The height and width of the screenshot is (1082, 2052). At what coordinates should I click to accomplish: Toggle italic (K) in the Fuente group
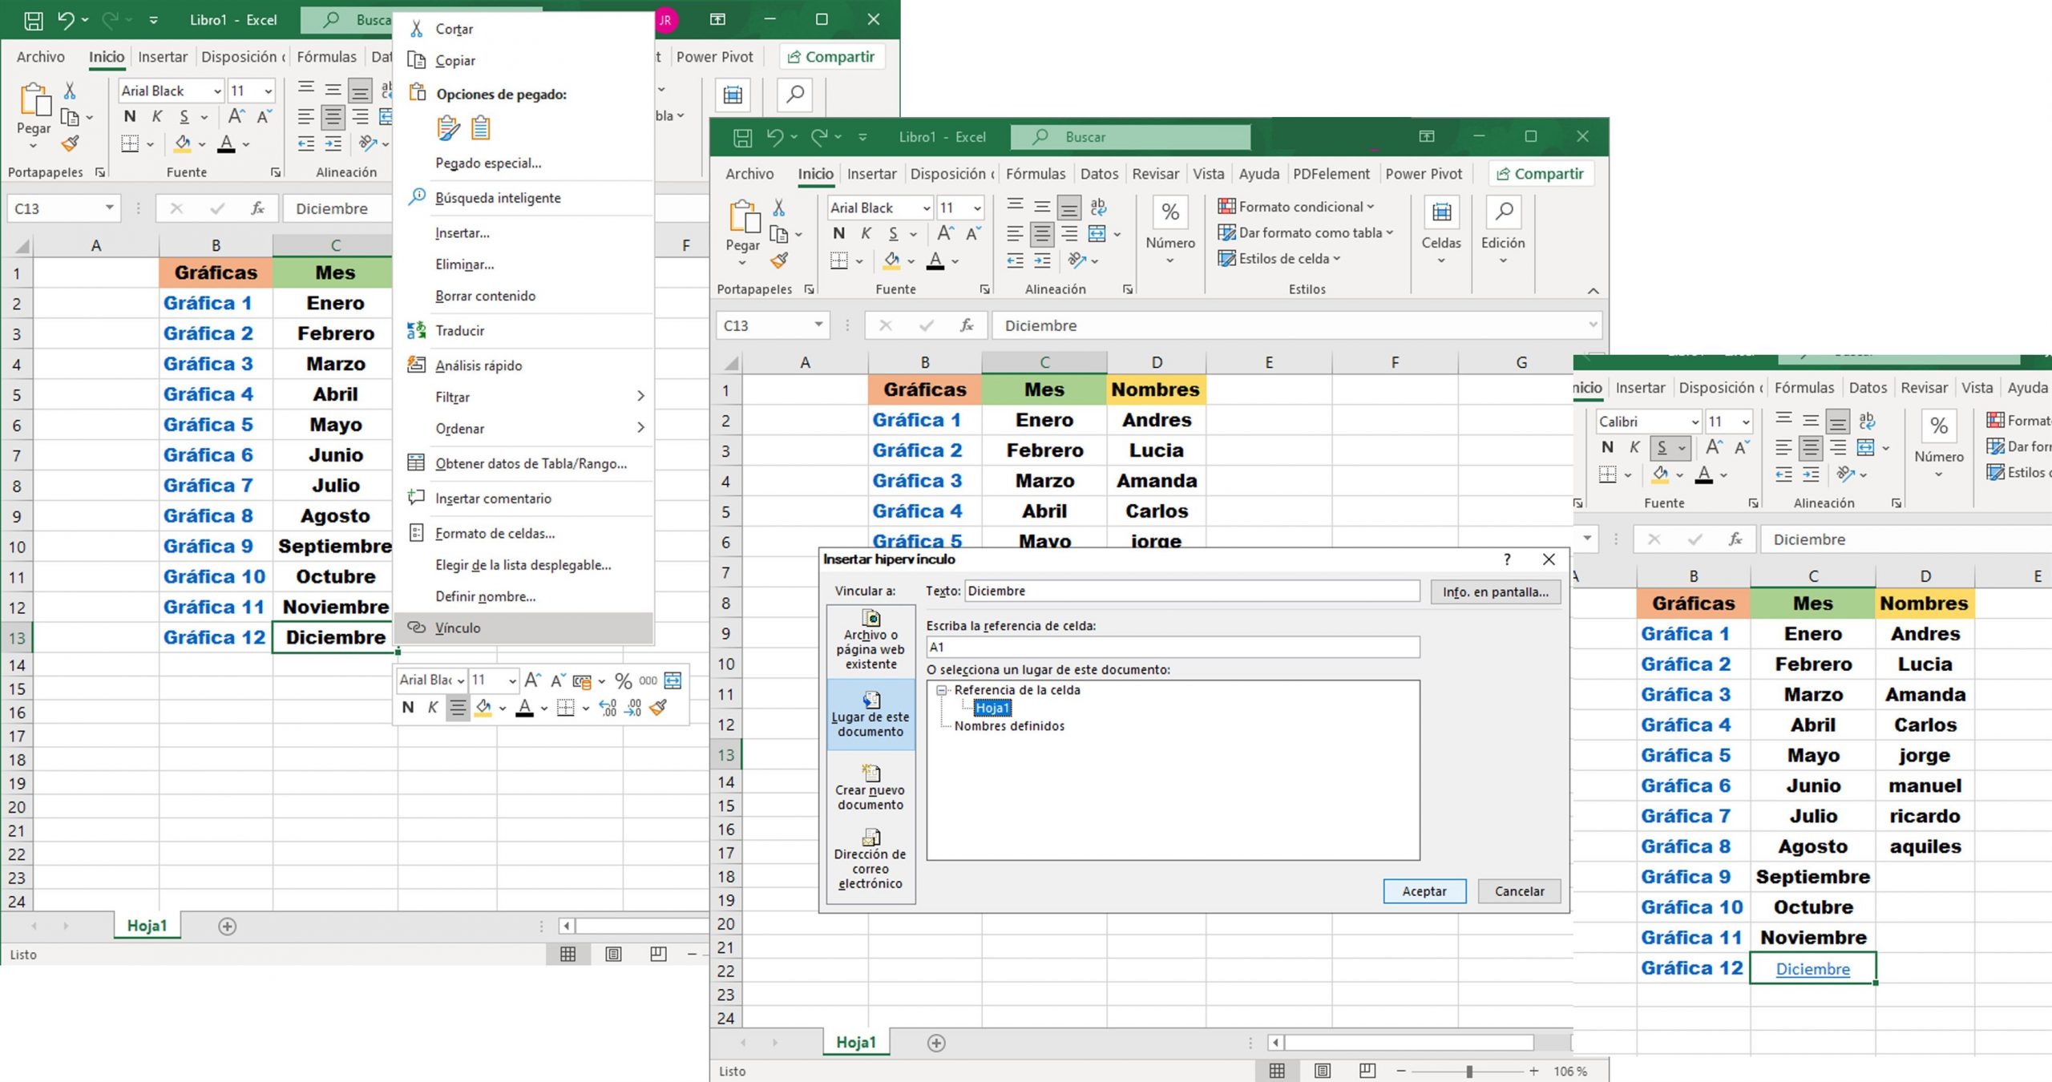pos(865,234)
